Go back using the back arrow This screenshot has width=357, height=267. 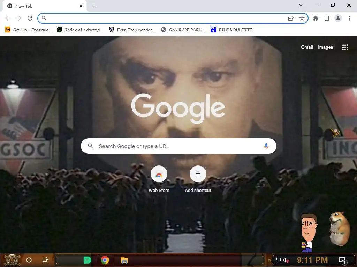pos(8,18)
